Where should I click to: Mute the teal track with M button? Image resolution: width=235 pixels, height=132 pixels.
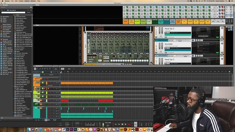41,108
